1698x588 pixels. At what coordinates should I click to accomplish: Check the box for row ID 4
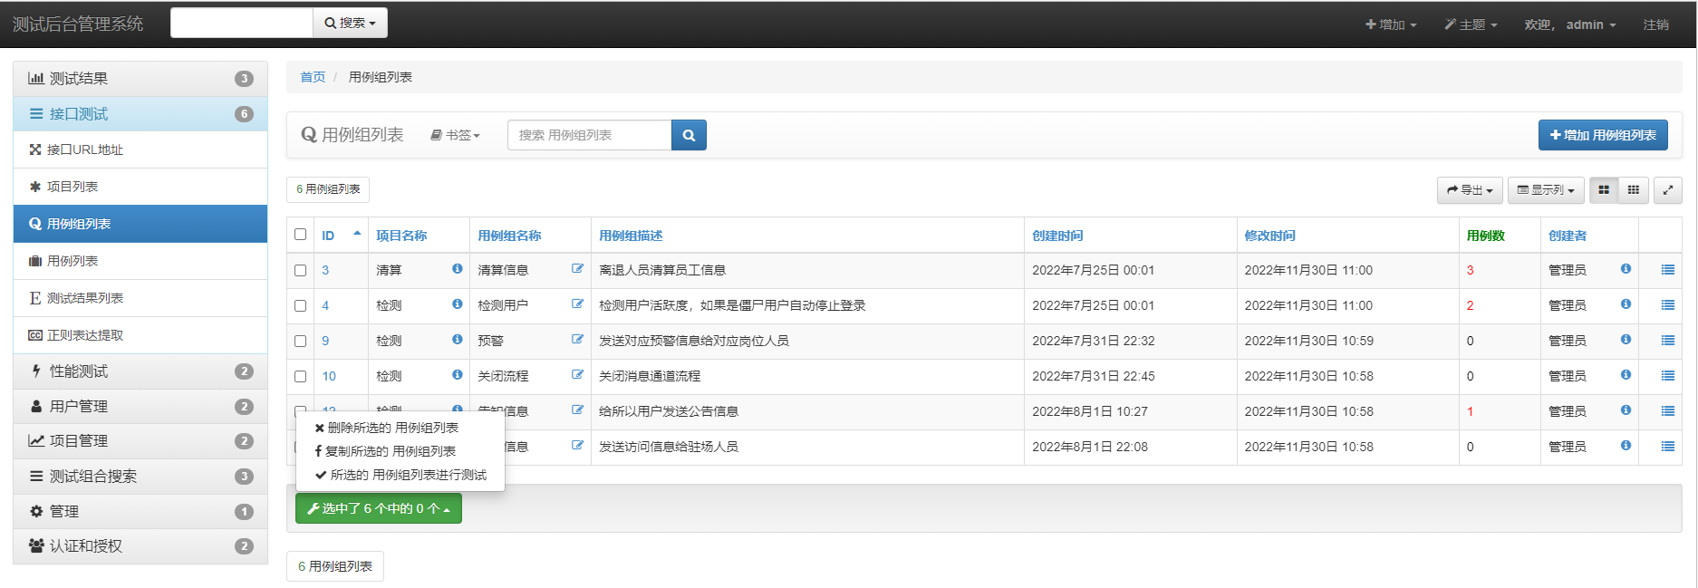[301, 305]
